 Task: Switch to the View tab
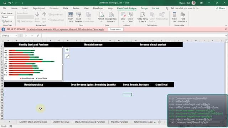pos(86,8)
